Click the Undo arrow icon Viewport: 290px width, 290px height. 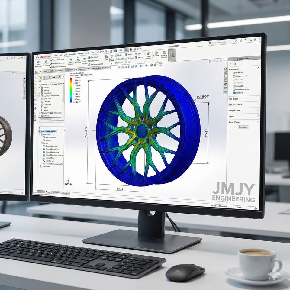click(x=121, y=50)
